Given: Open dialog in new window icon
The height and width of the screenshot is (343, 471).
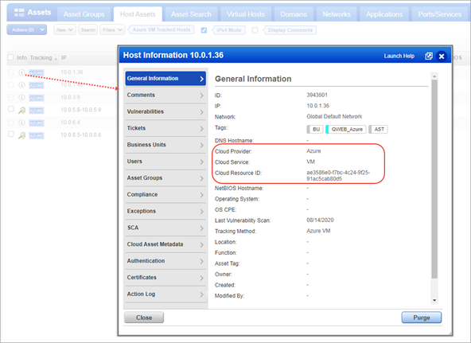Looking at the screenshot, I should (x=429, y=57).
